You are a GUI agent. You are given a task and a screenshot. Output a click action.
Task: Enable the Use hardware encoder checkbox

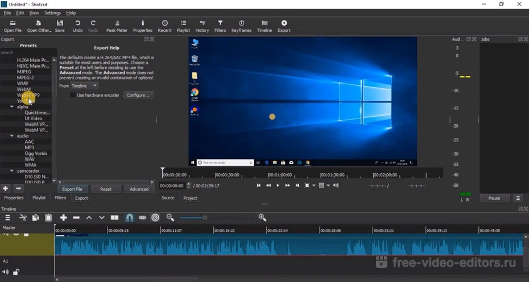(73, 95)
